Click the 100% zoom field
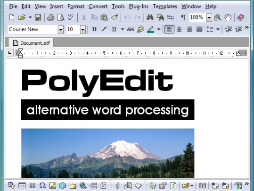Screen dimensions: 254x191 (197, 17)
